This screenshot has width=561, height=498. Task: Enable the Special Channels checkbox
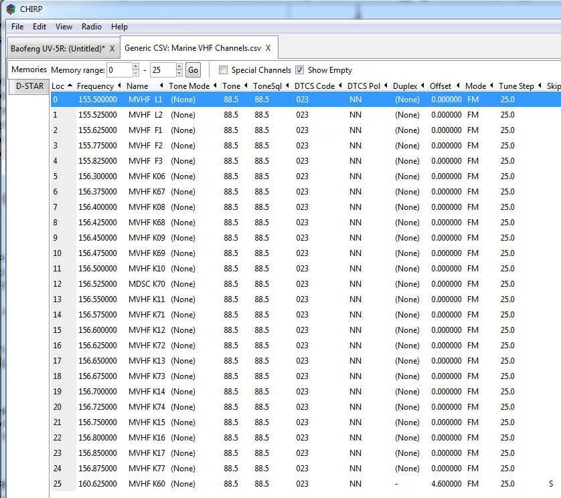(x=223, y=70)
